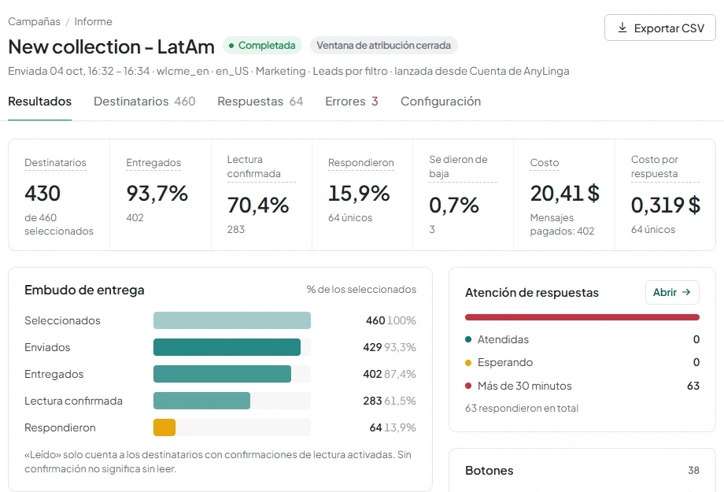The image size is (724, 492).
Task: Click the campaign title New collection - LatAm
Action: [x=111, y=46]
